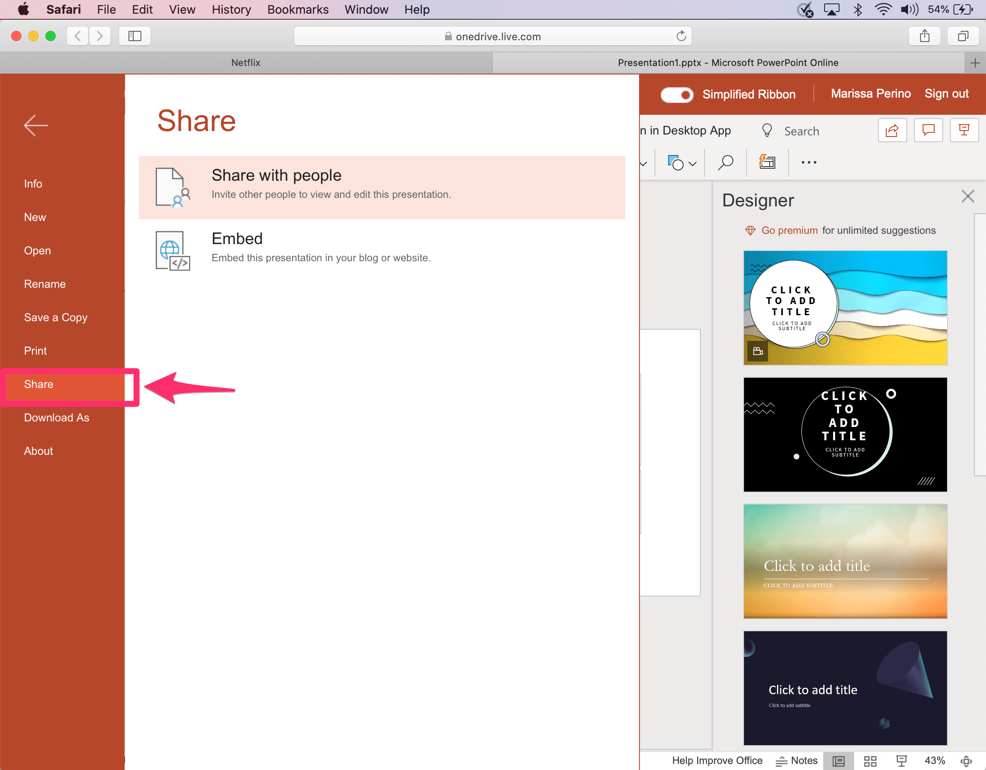Click the 43% zoom level

coord(935,761)
